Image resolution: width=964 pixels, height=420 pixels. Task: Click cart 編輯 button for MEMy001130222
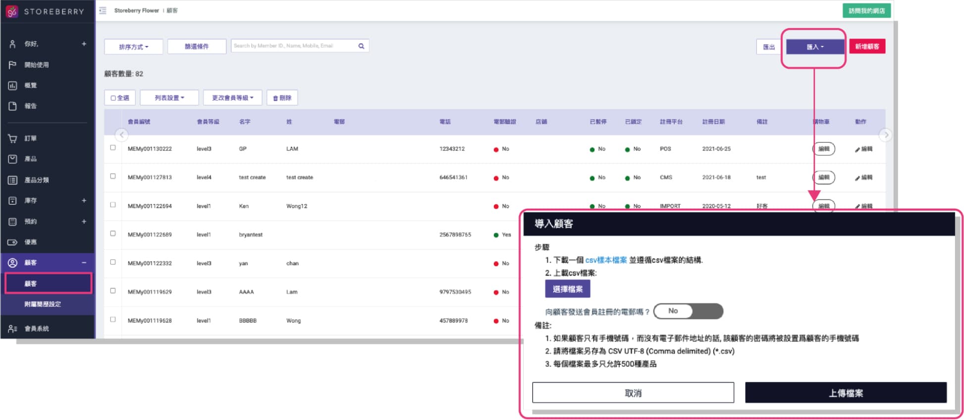(x=824, y=149)
